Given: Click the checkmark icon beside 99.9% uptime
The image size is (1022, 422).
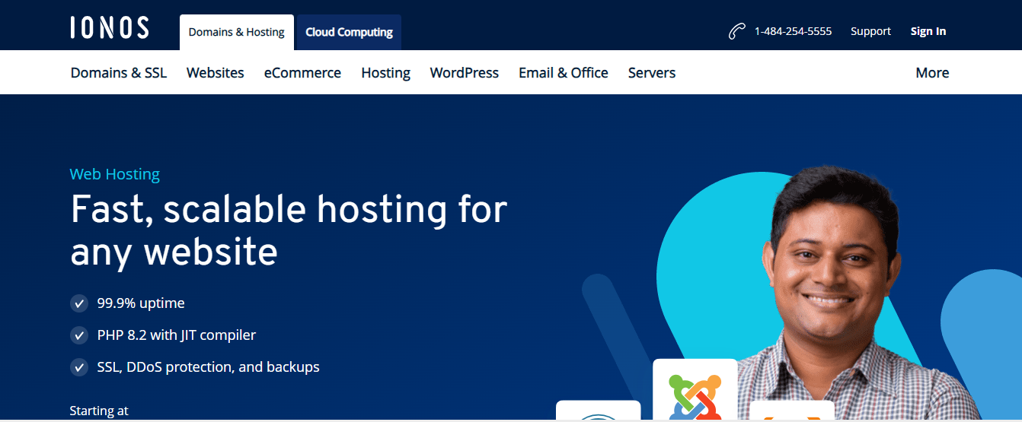Looking at the screenshot, I should tap(79, 303).
